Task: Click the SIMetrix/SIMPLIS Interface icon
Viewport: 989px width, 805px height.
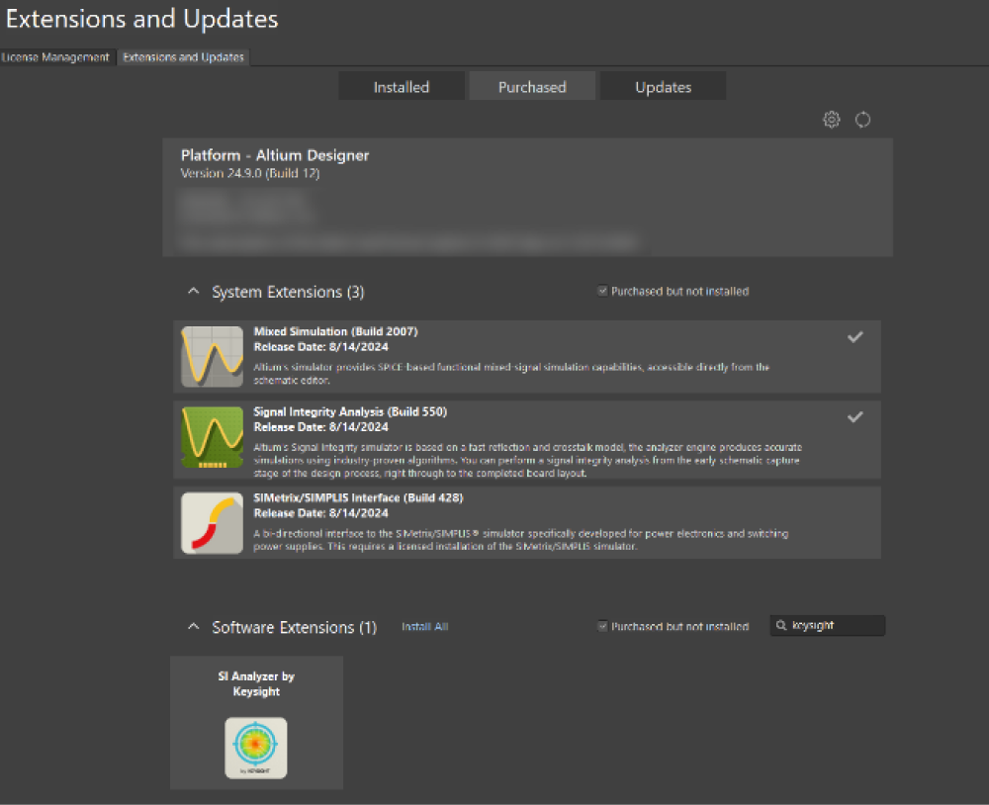Action: [x=212, y=522]
